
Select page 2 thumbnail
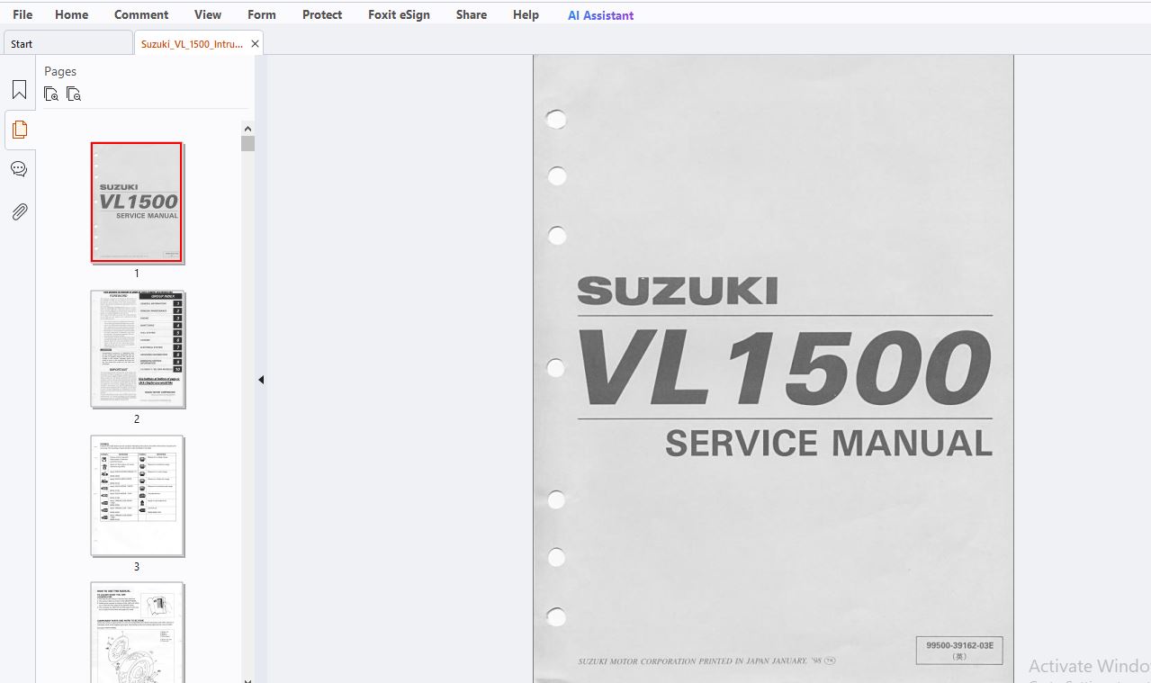[x=137, y=349]
